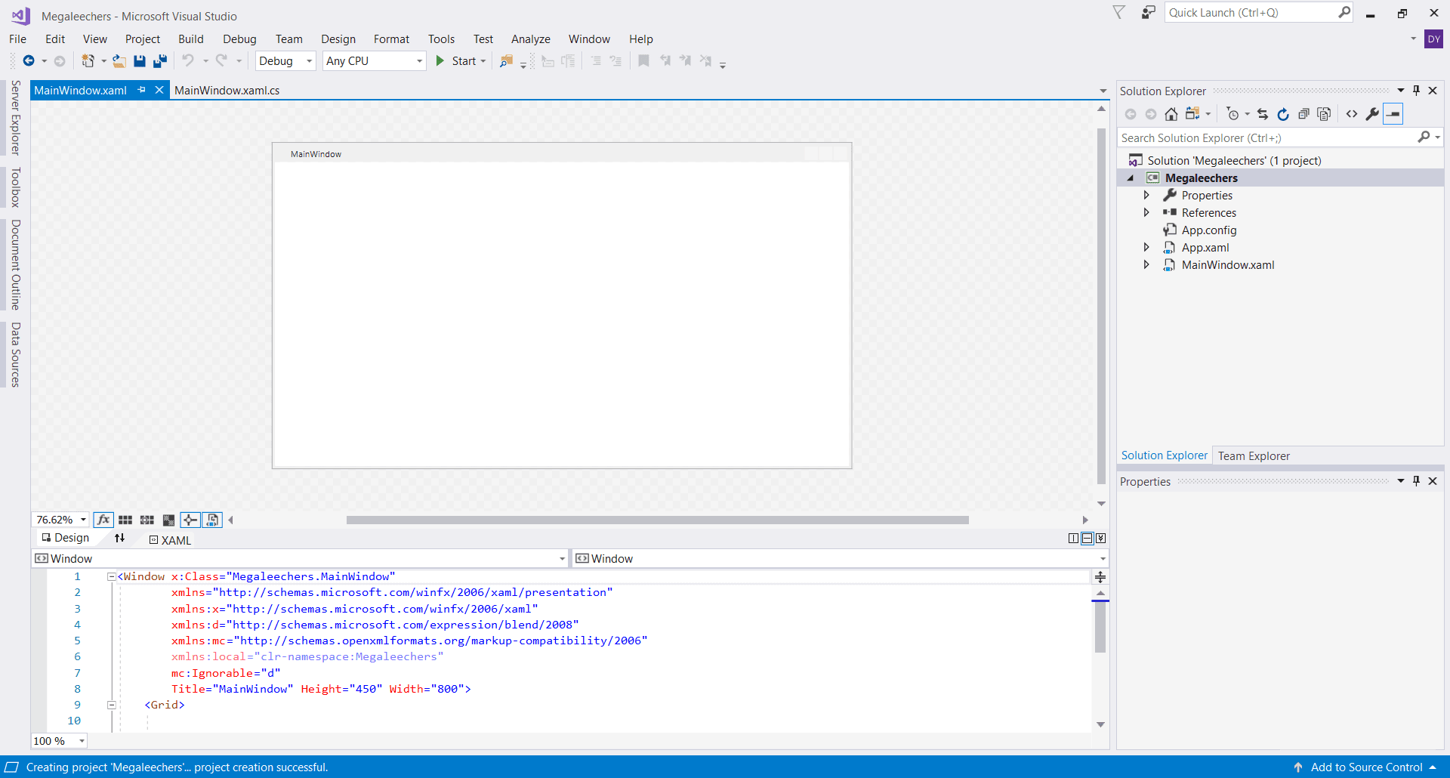Screen dimensions: 1450x778
Task: Click Add to Source Control
Action: click(x=1366, y=767)
